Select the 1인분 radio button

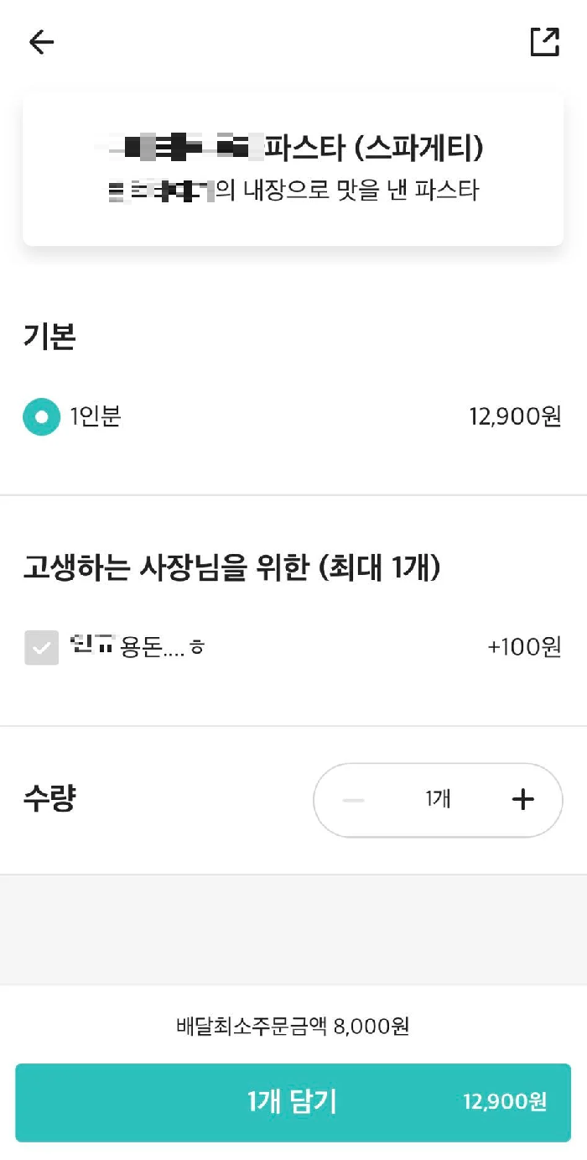41,416
